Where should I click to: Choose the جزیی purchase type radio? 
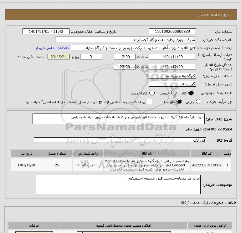tap(198, 102)
